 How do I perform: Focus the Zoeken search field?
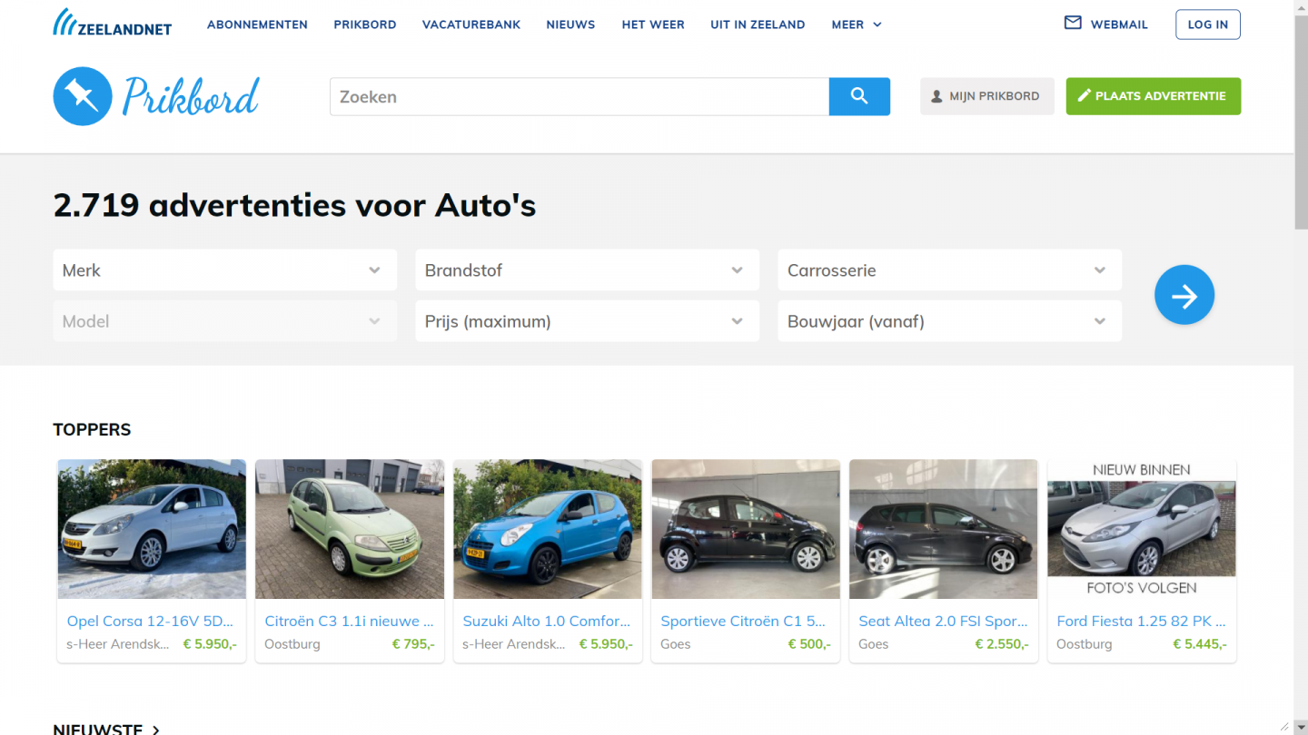[580, 96]
